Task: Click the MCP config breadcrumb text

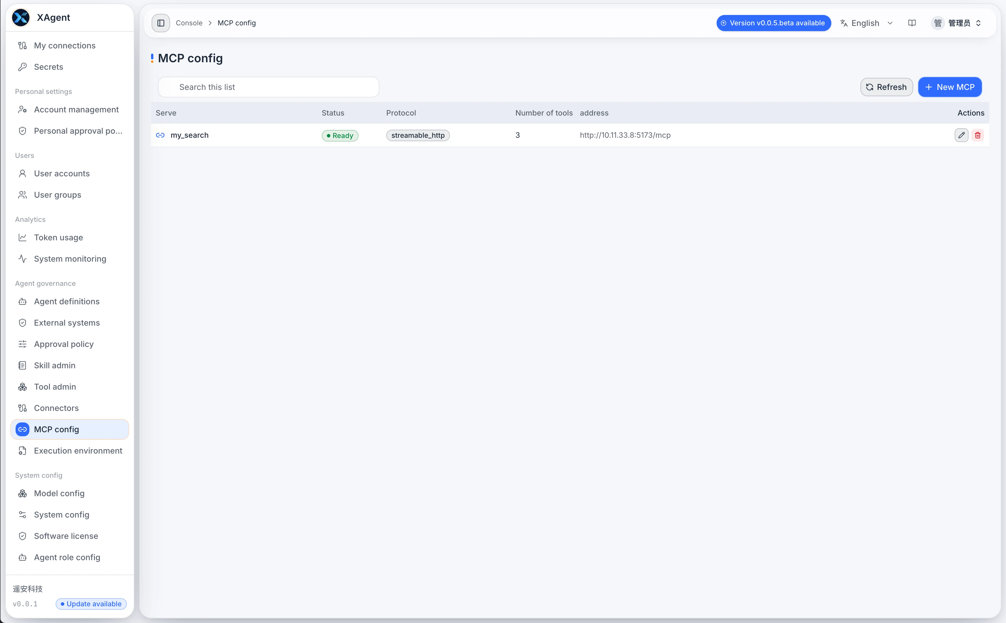Action: tap(237, 23)
